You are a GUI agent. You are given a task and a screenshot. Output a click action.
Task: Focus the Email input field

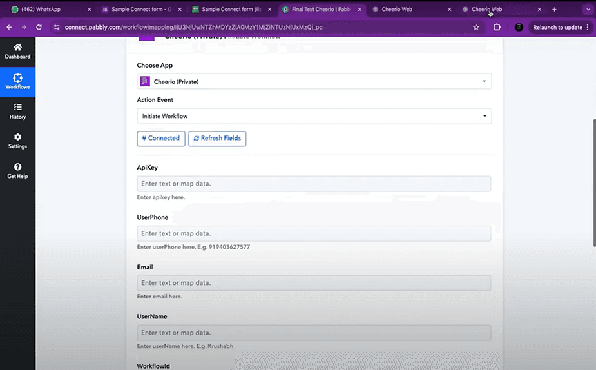click(x=314, y=283)
